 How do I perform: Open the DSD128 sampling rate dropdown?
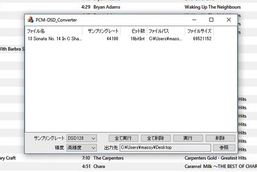pos(82,138)
